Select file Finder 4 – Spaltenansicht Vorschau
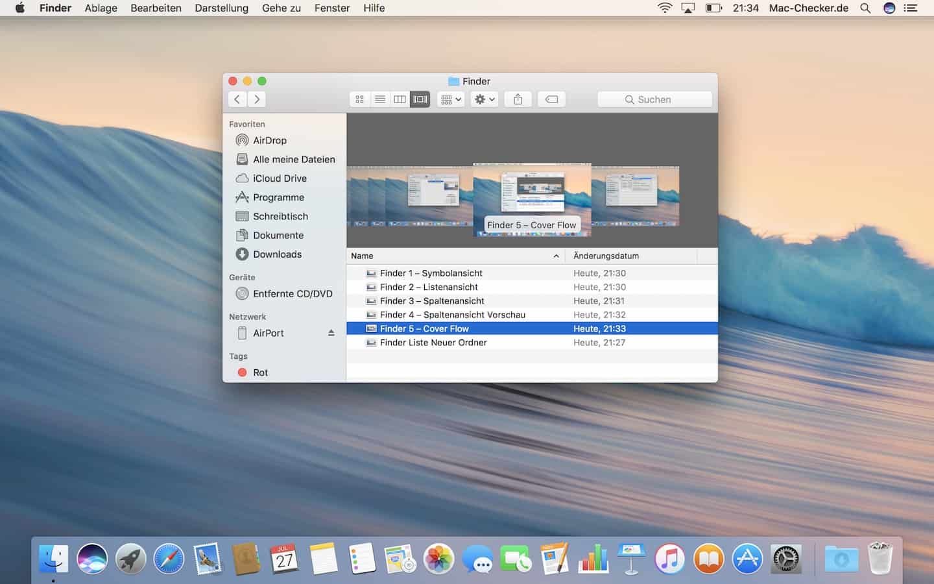The height and width of the screenshot is (584, 934). pos(532,315)
